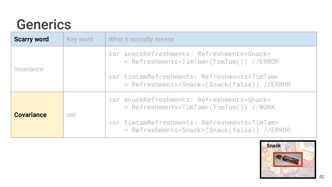The image size is (332, 187).
Task: Click the TimTam package in the photo
Action: (x=288, y=159)
